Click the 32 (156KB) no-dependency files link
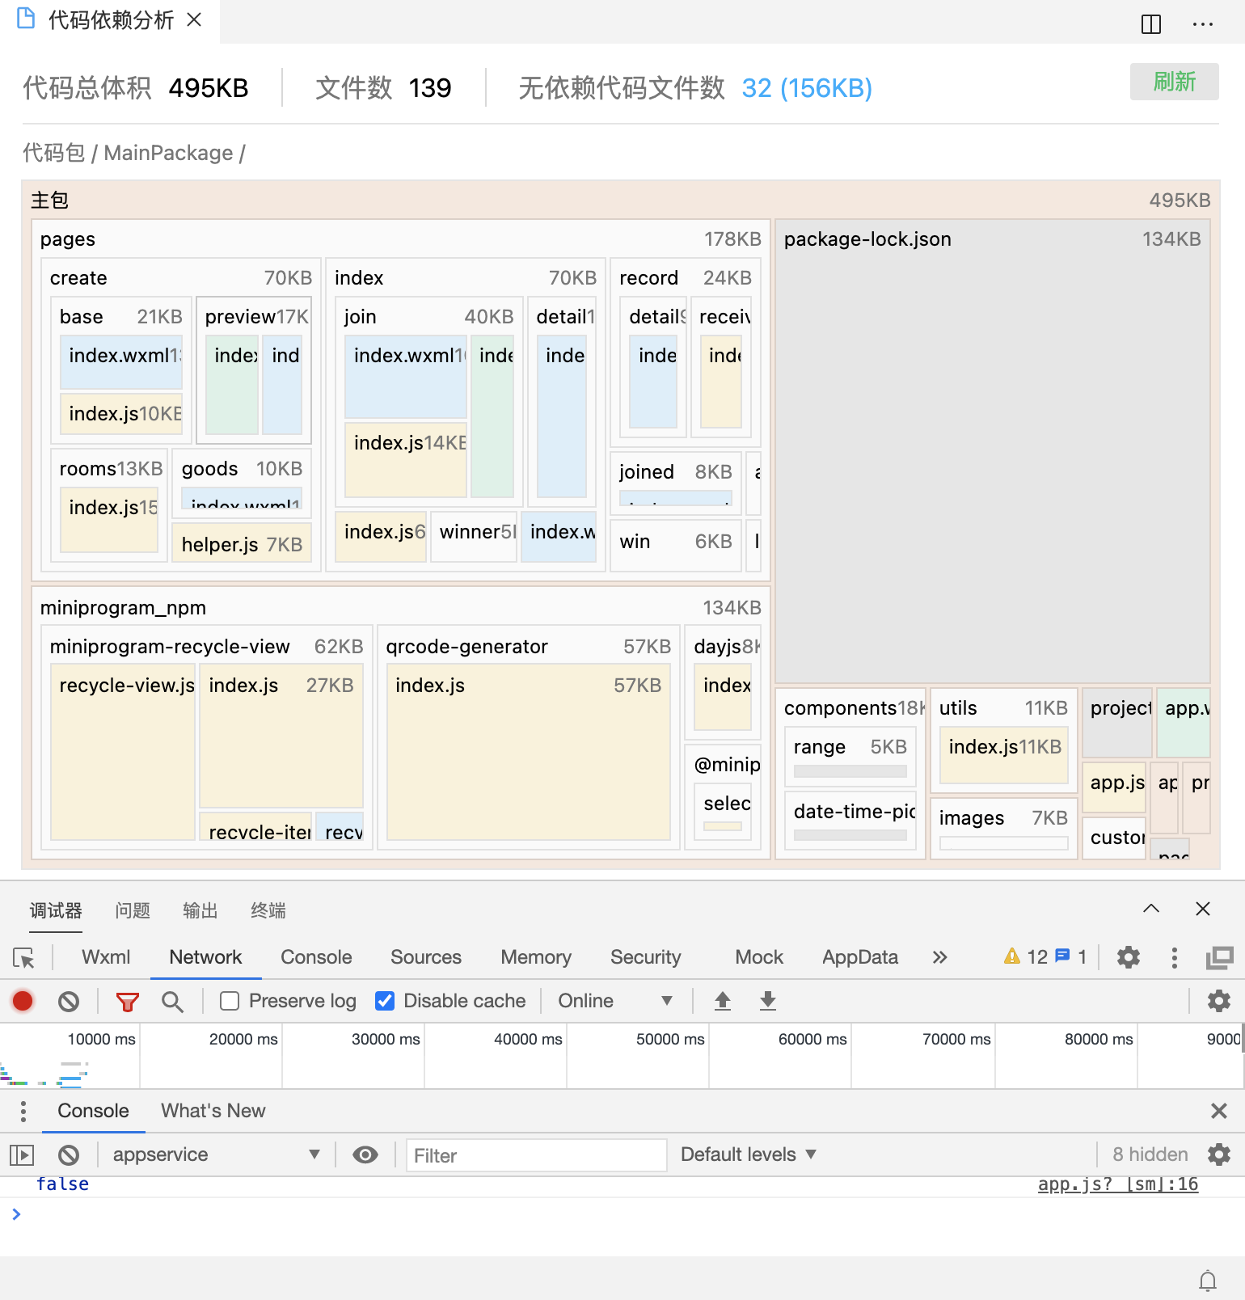Viewport: 1245px width, 1300px height. pos(807,87)
